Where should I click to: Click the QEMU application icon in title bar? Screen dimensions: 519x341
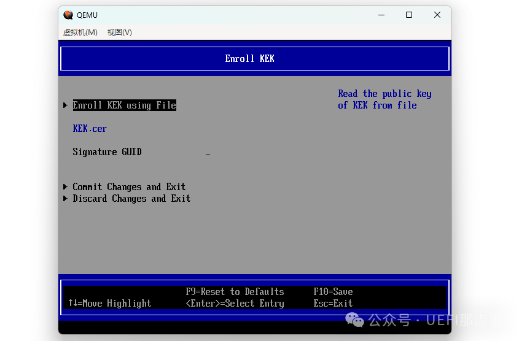click(x=68, y=15)
